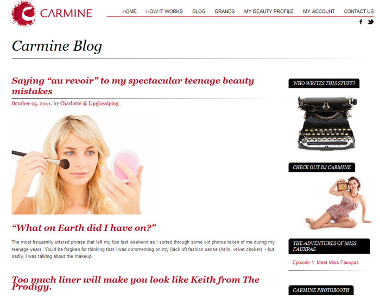Open the 'Saying au revoir' post title
Screen dimensions: 380x297
132,86
